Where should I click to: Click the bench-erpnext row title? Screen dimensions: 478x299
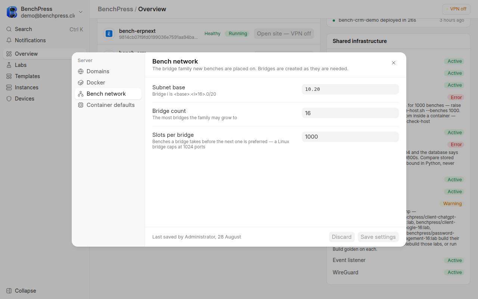coord(137,31)
